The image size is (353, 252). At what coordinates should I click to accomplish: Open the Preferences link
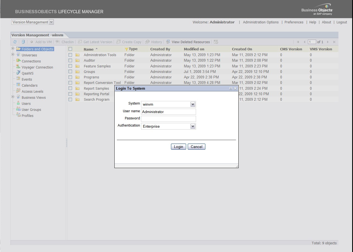click(x=294, y=22)
